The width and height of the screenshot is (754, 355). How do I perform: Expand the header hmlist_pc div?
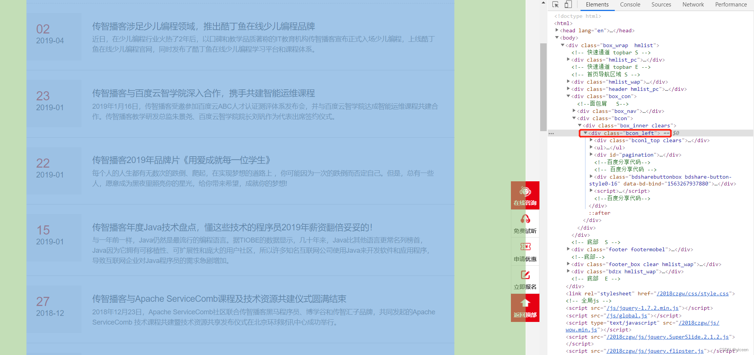[x=568, y=89]
